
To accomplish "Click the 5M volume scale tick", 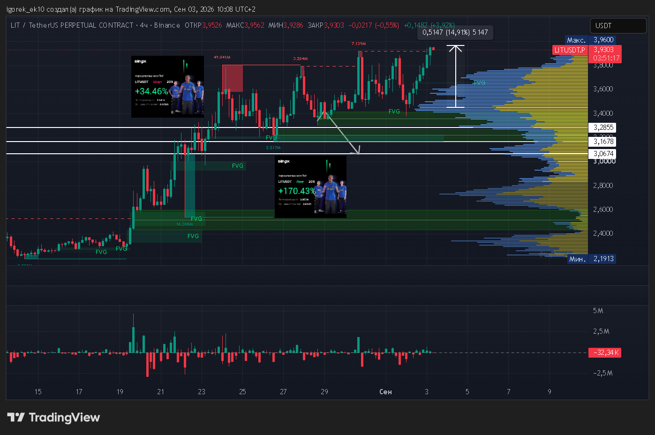I will [x=598, y=311].
